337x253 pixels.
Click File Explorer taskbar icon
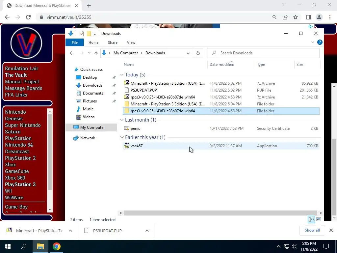tap(40, 246)
